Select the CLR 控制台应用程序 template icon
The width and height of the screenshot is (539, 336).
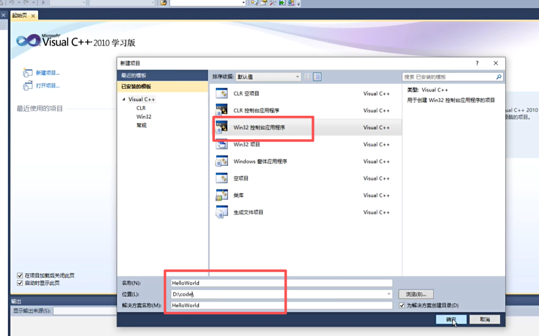click(222, 110)
